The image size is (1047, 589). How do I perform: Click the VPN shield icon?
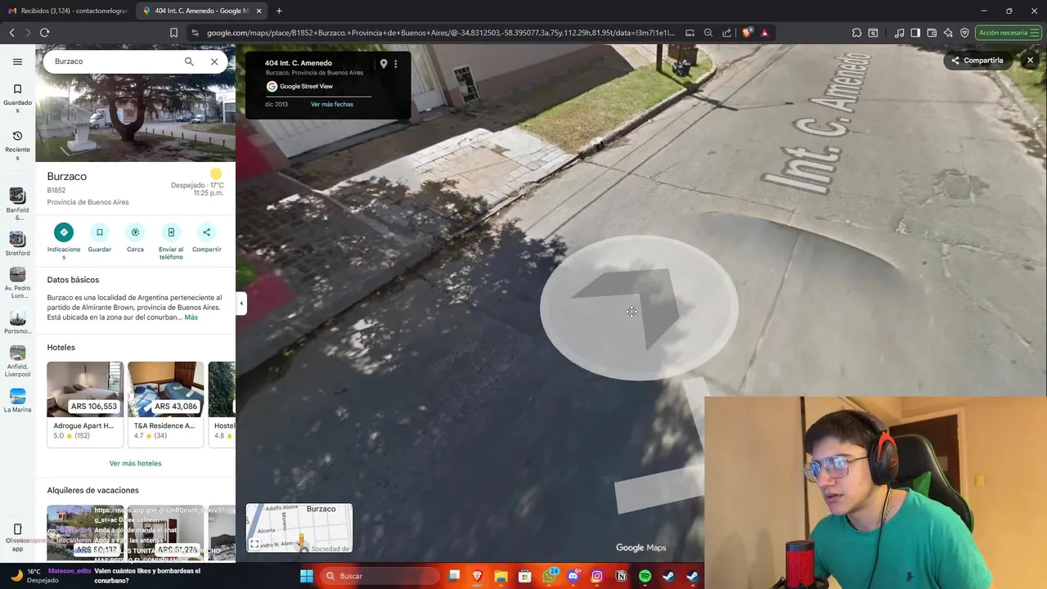click(964, 33)
